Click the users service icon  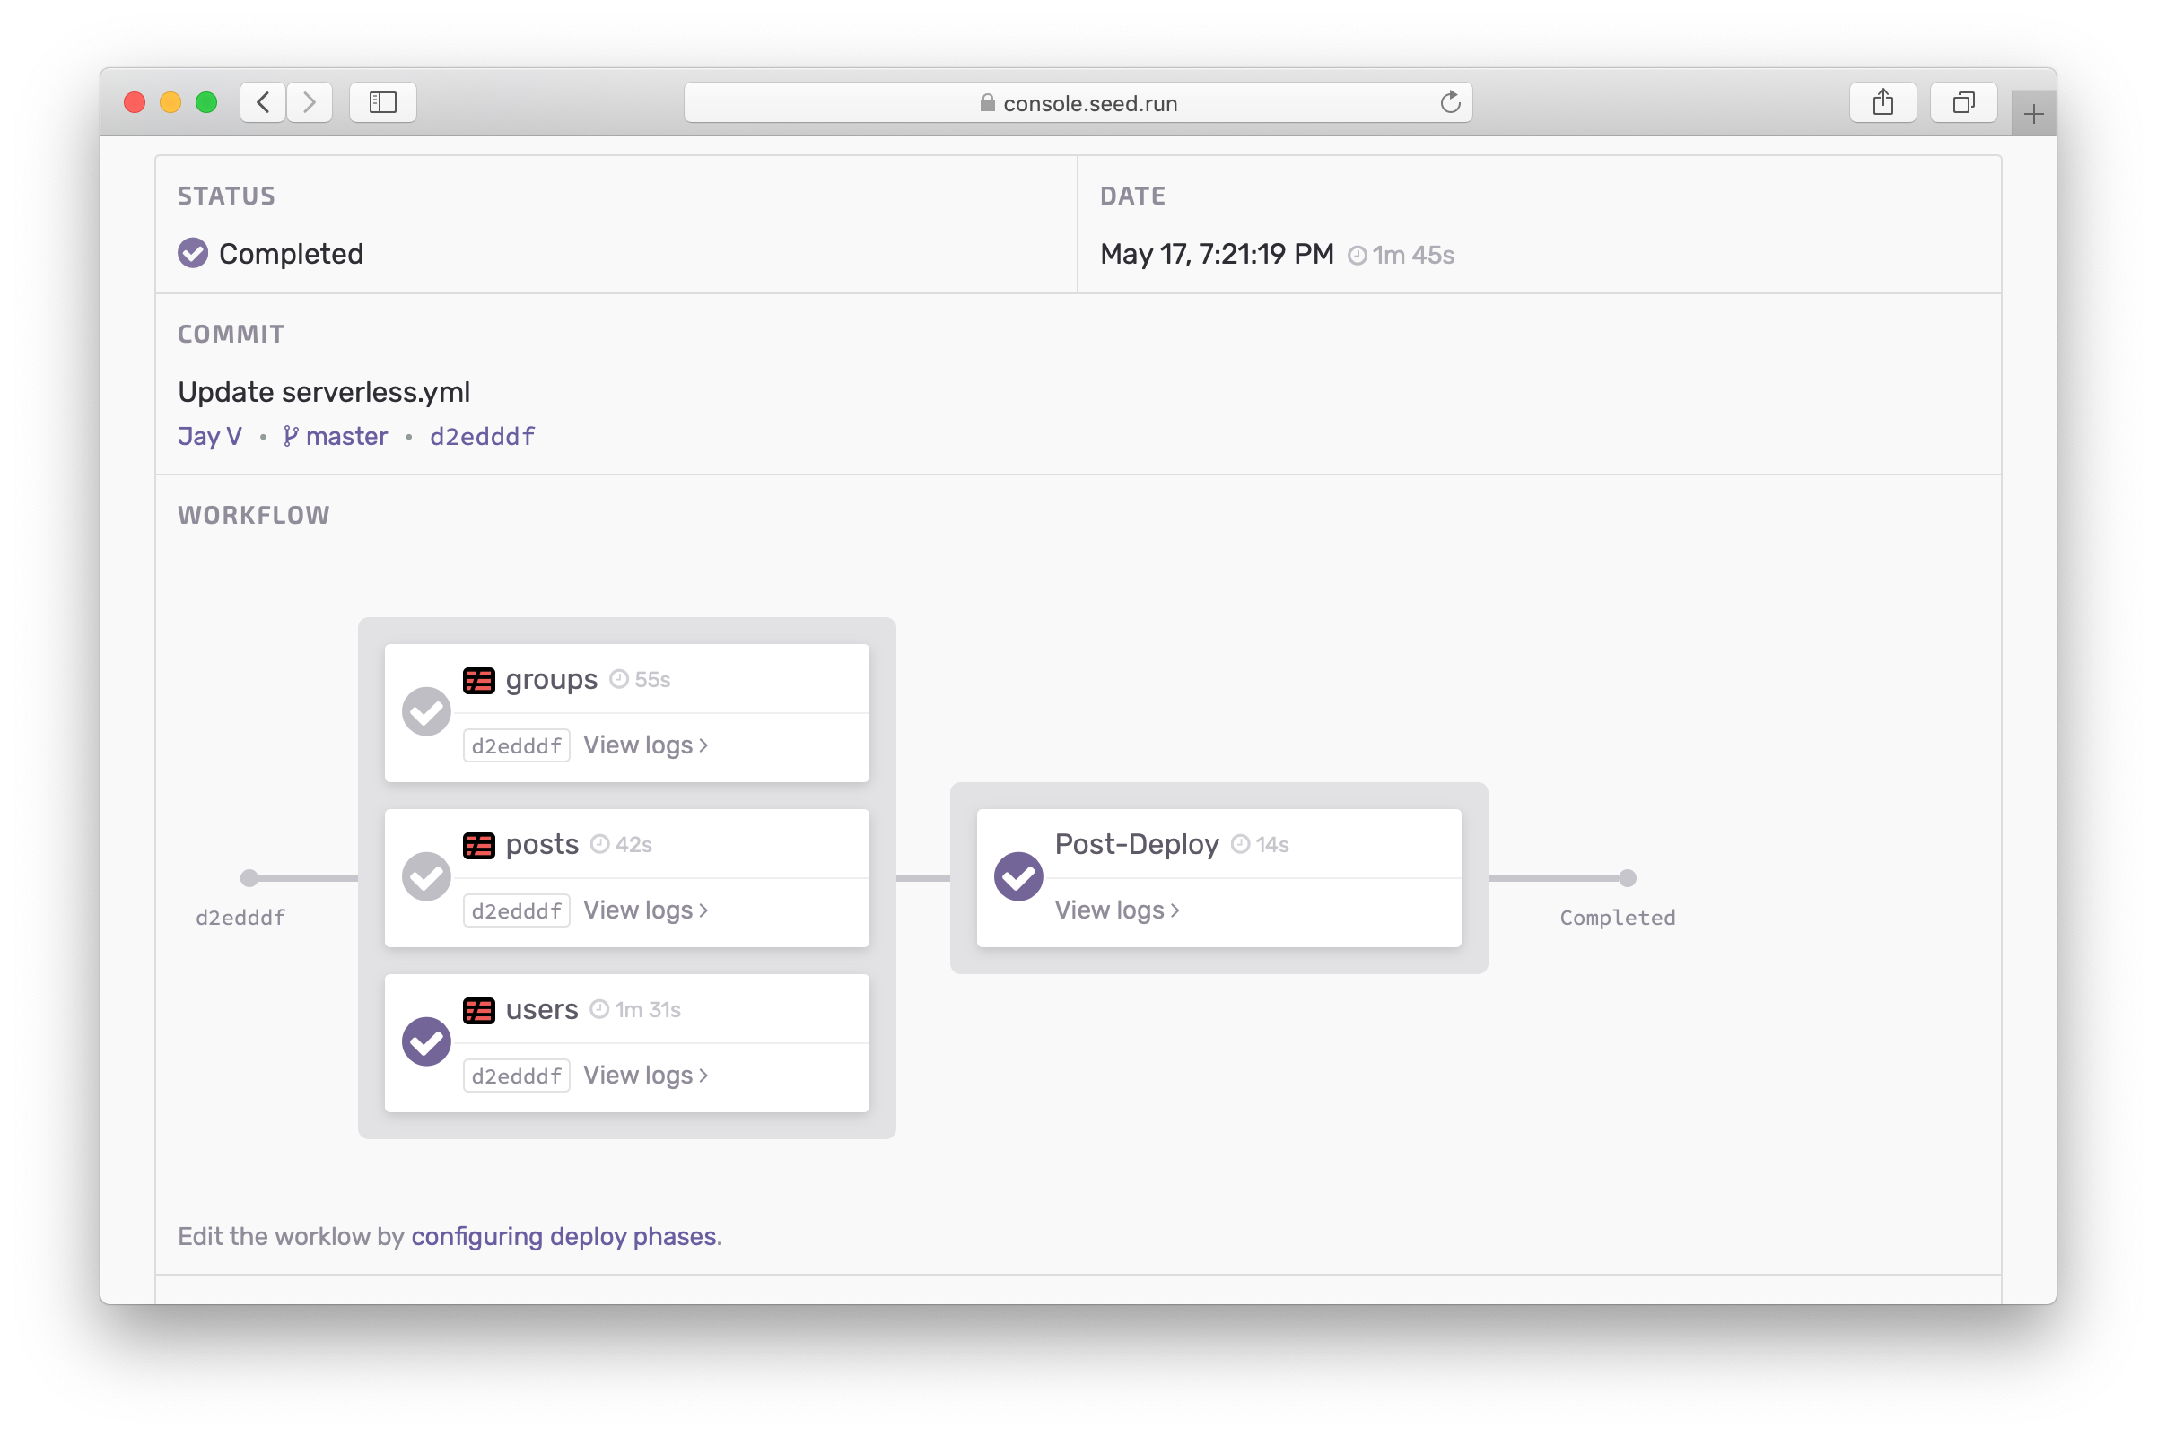click(479, 1009)
